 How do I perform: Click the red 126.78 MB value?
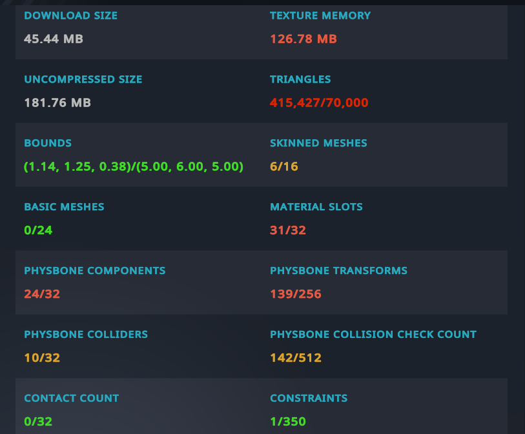[x=303, y=39]
